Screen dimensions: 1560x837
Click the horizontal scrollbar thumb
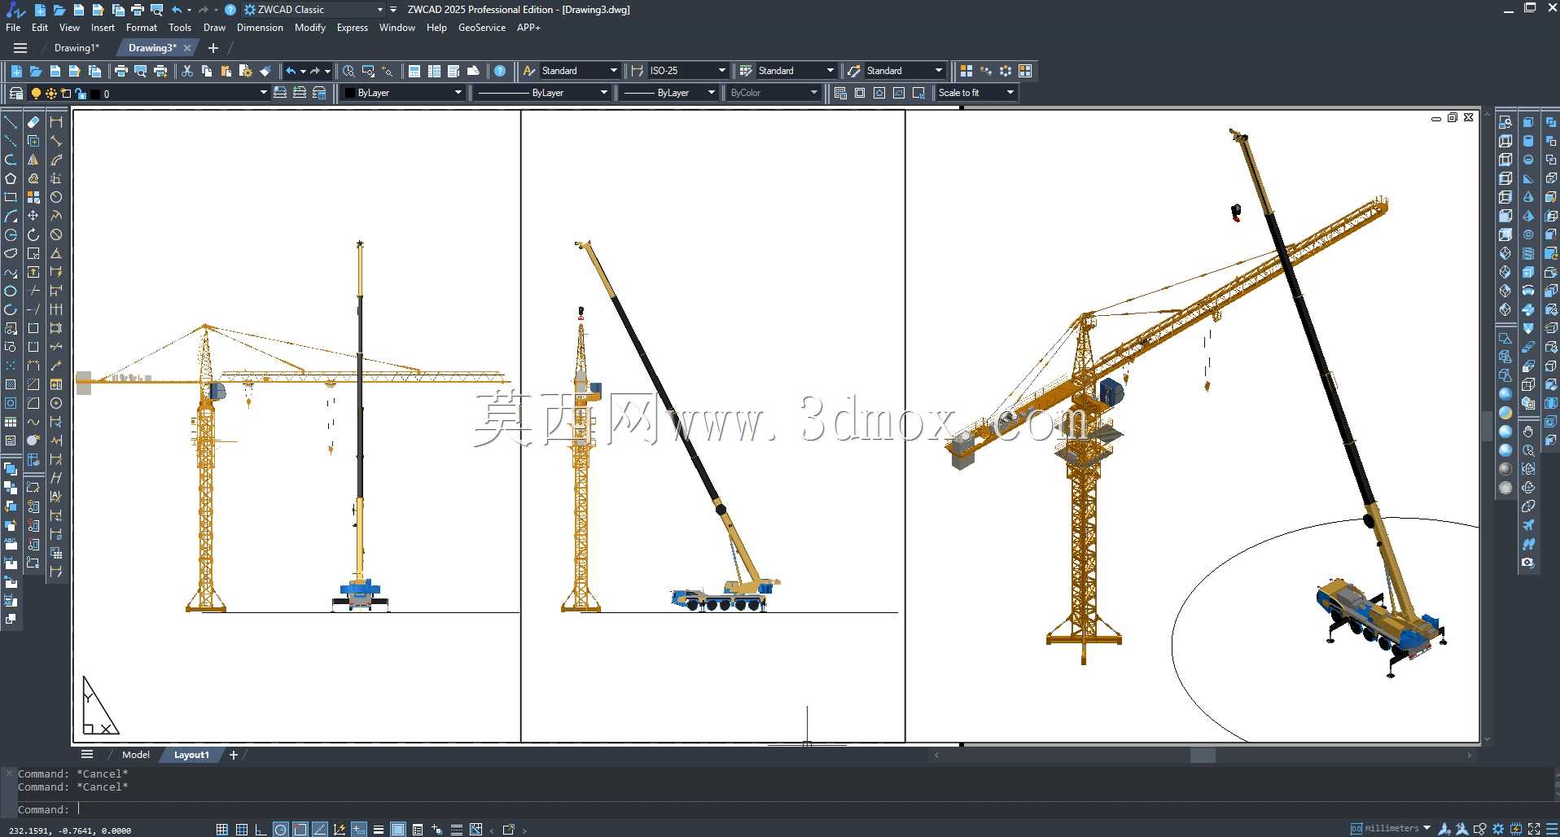click(1203, 756)
